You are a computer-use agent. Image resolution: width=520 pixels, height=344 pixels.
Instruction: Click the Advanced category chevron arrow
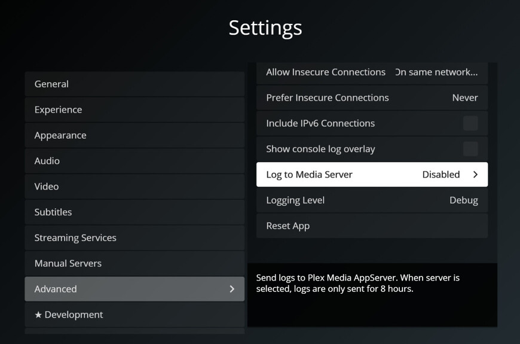coord(232,289)
